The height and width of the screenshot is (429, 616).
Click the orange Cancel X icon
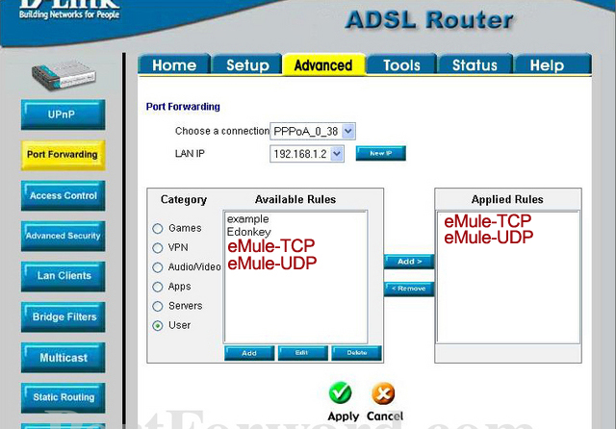[383, 393]
